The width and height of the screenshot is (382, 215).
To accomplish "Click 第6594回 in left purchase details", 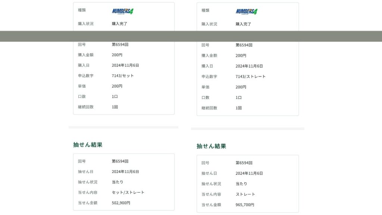I will (x=120, y=44).
